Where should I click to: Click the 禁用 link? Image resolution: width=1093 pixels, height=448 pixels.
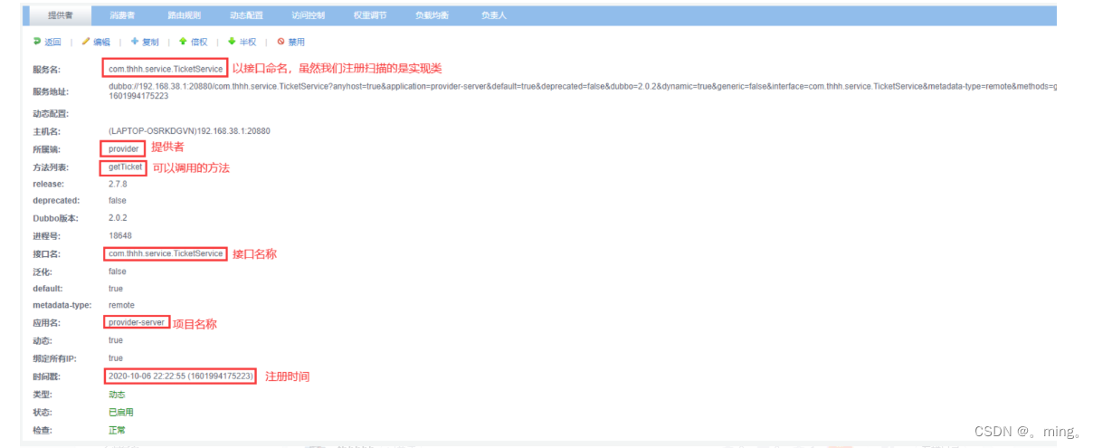click(297, 43)
